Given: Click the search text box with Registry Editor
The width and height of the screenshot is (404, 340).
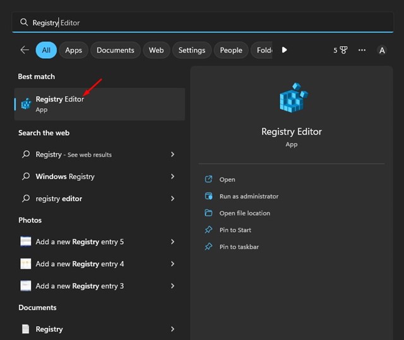Looking at the screenshot, I should tap(202, 22).
